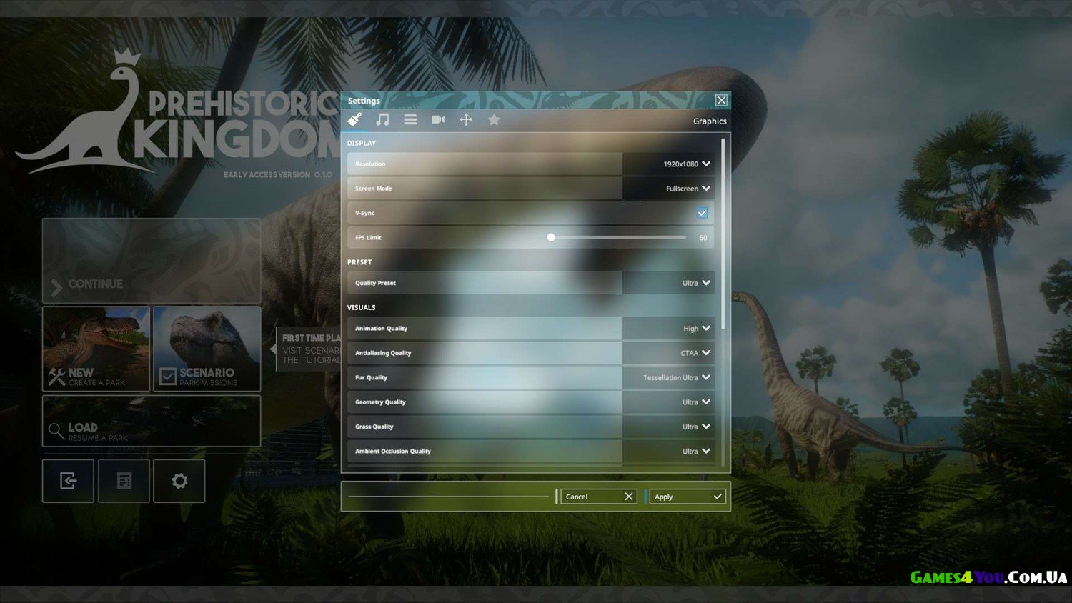Open the Graphics tab paintbrush icon

354,120
